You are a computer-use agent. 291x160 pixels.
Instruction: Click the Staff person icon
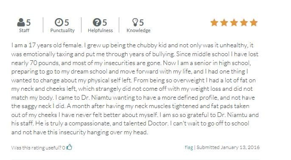click(x=21, y=22)
